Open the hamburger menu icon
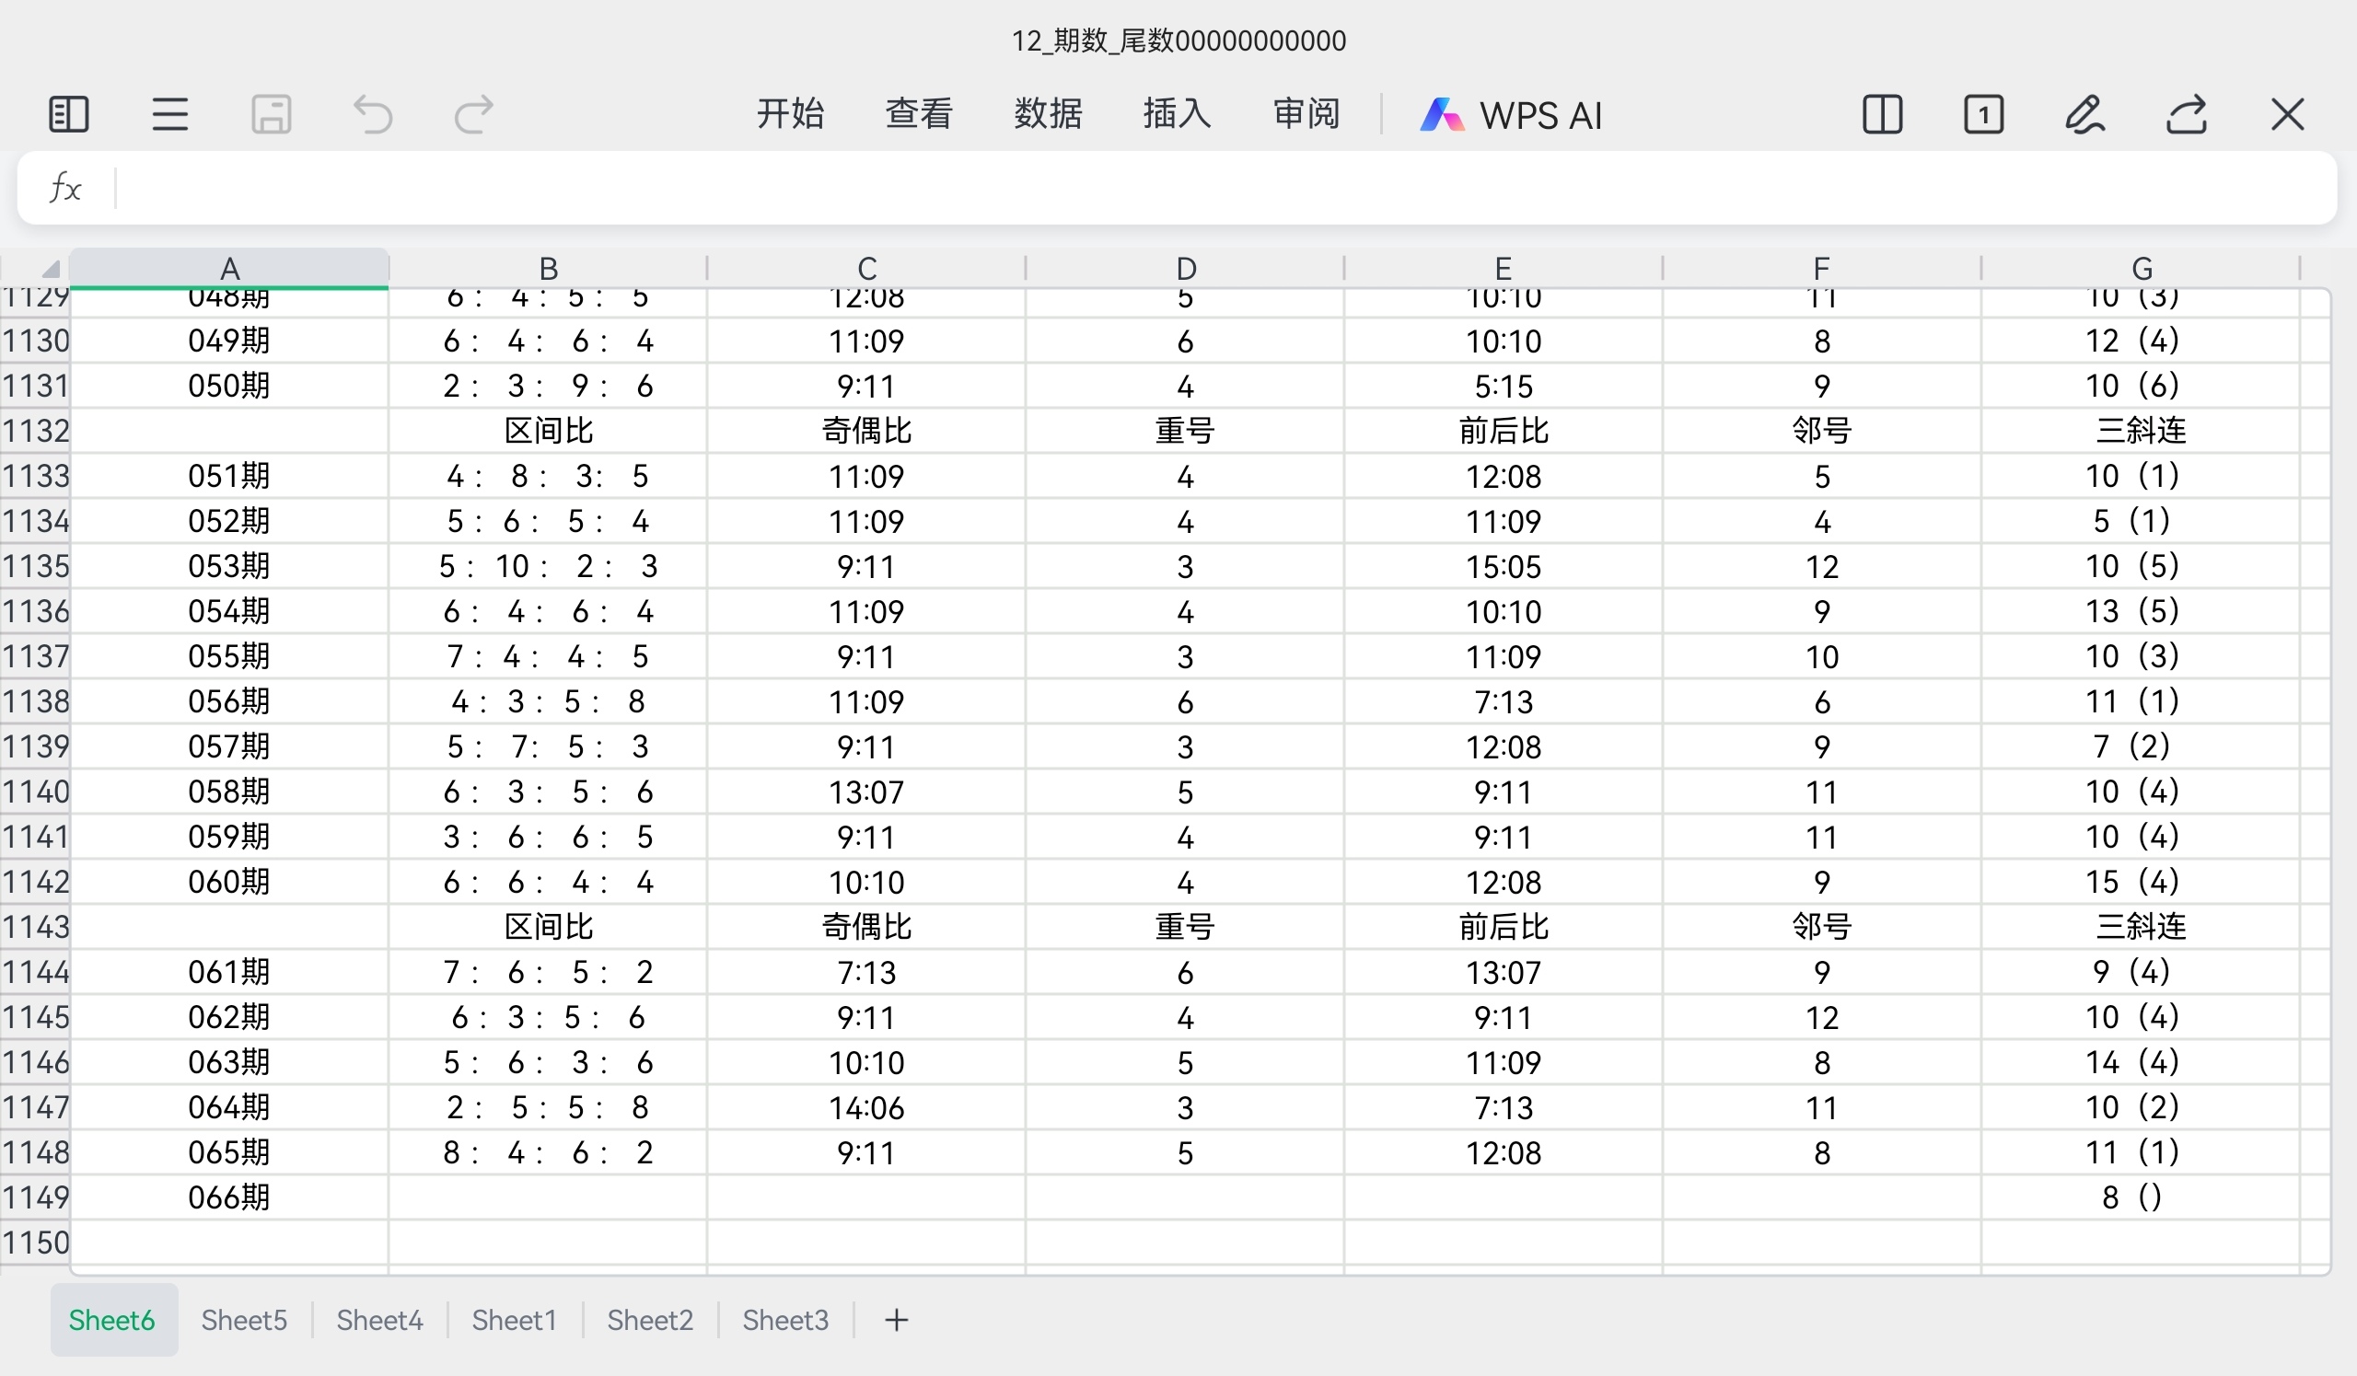2357x1376 pixels. tap(169, 115)
